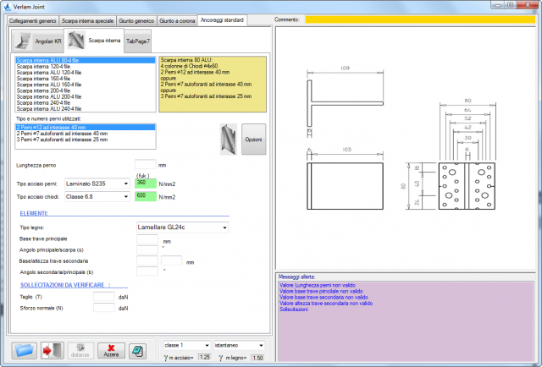The width and height of the screenshot is (542, 367).
Task: Click the Scarpa interna tab icon
Action: tap(77, 40)
